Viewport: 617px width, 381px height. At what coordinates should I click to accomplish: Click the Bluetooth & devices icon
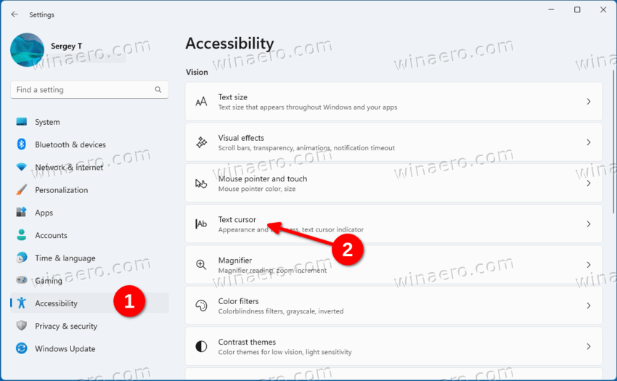coord(21,144)
